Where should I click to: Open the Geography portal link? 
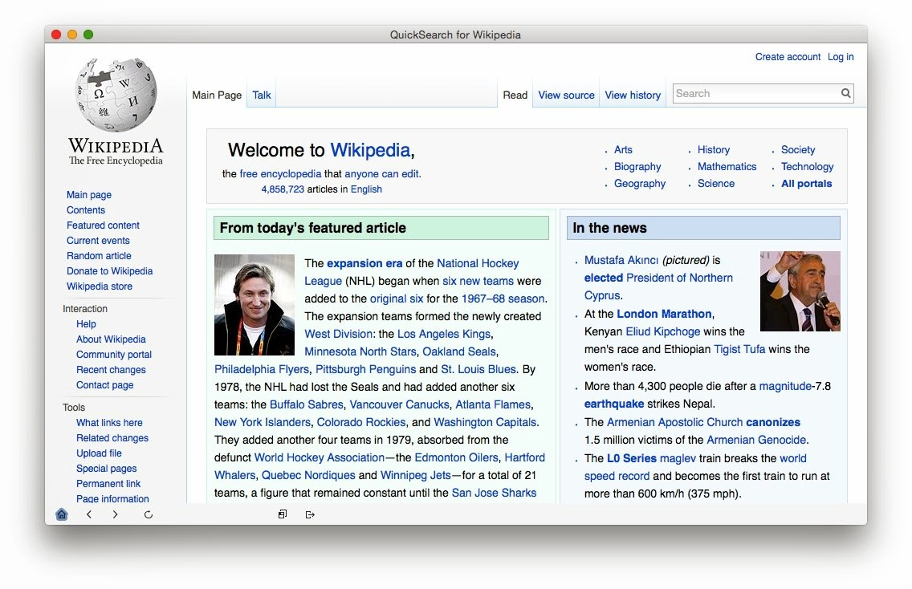(x=640, y=183)
